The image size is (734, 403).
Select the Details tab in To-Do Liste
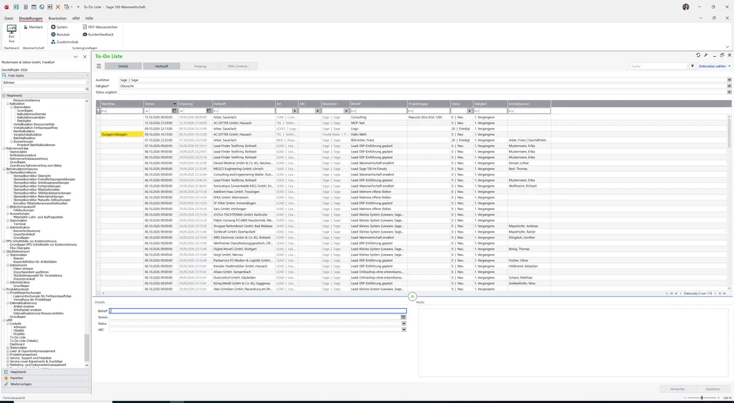pyautogui.click(x=123, y=66)
